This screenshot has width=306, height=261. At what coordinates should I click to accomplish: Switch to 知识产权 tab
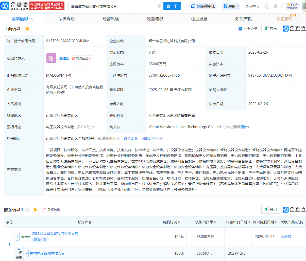coord(243,19)
